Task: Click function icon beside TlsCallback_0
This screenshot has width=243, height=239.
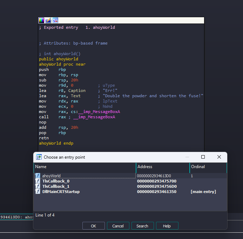Action: (38, 181)
